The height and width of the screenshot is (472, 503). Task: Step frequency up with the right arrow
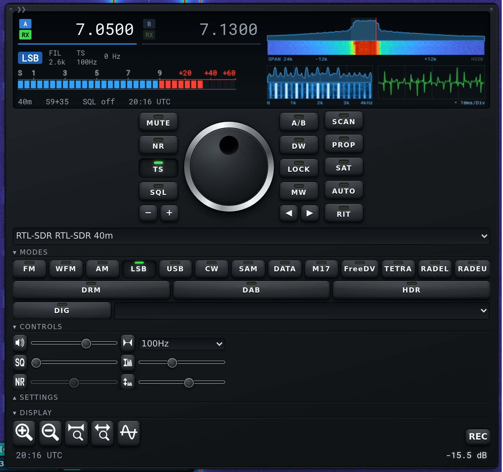click(310, 213)
